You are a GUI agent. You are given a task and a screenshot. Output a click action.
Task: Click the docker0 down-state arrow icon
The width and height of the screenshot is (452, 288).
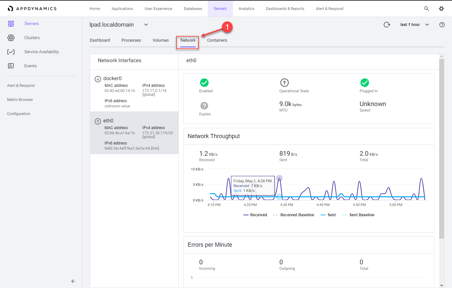[x=98, y=79]
